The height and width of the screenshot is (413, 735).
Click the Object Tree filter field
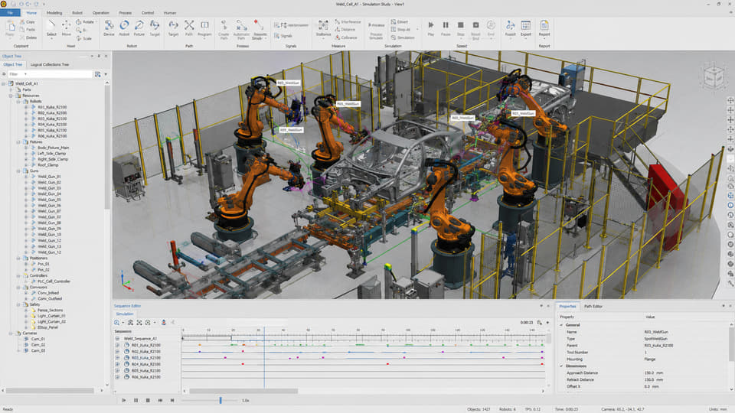tap(51, 74)
